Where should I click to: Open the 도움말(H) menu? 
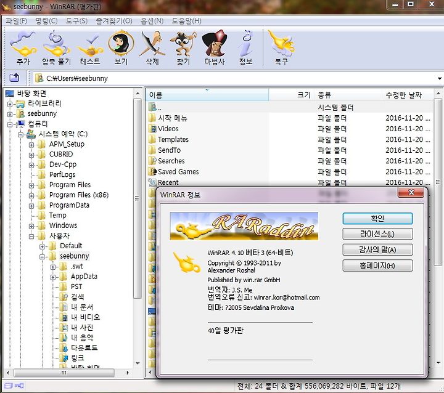(186, 21)
